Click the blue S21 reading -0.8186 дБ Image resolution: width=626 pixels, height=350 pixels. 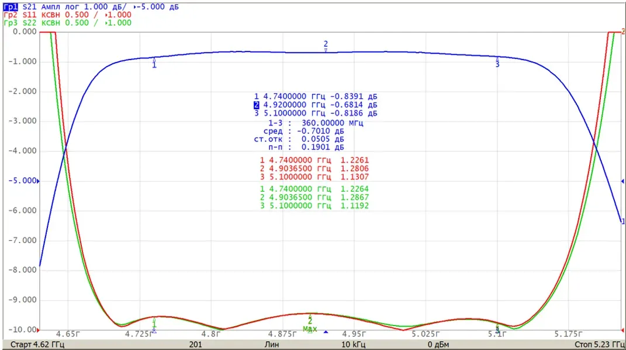click(x=353, y=113)
